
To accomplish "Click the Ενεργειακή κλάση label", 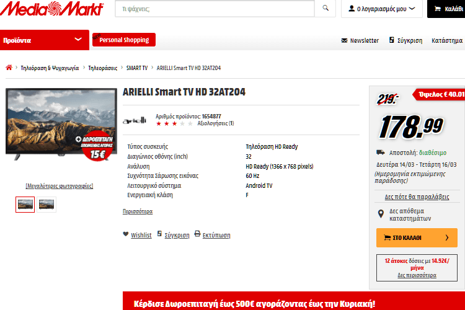I will click(x=150, y=195).
